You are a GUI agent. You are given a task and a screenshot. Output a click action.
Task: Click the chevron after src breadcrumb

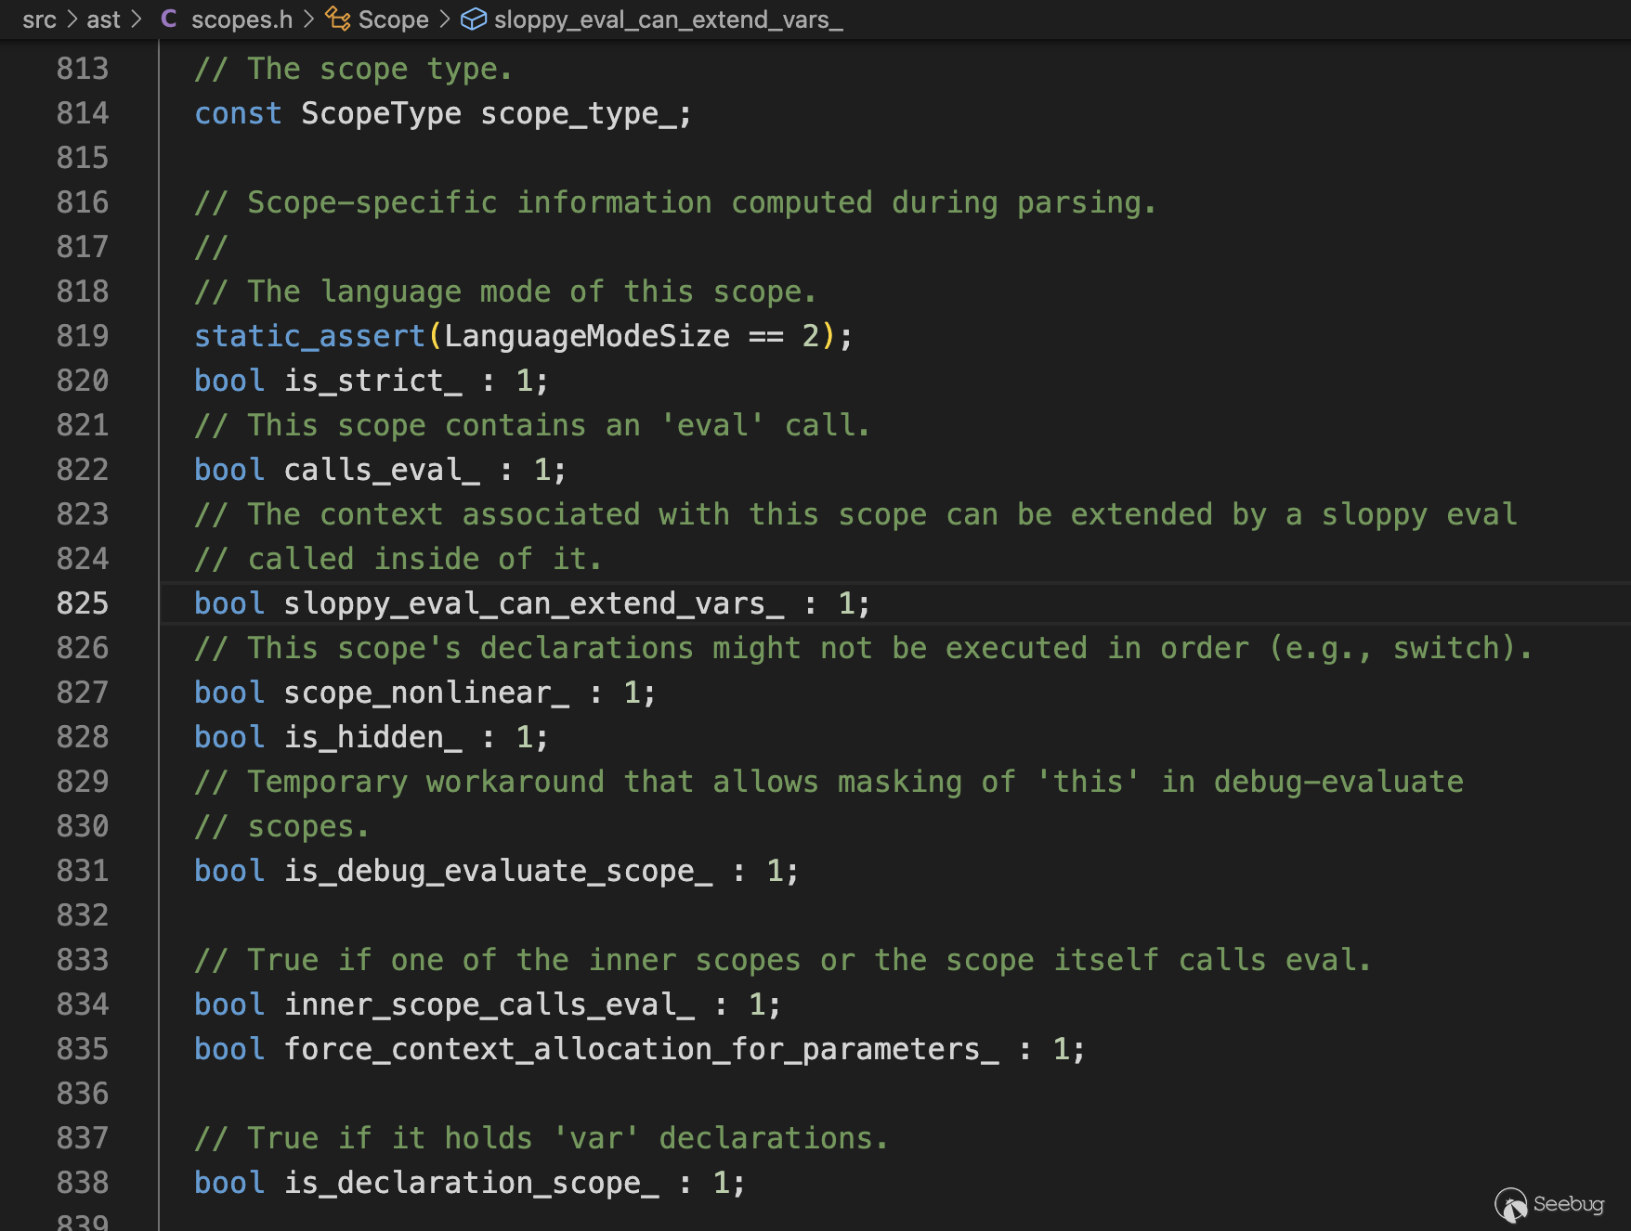pyautogui.click(x=72, y=19)
